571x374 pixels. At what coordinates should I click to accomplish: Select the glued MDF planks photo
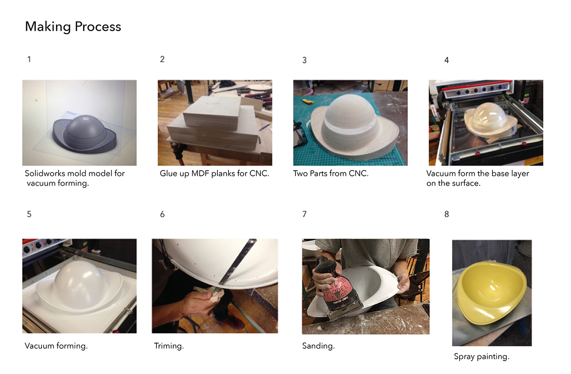215,123
